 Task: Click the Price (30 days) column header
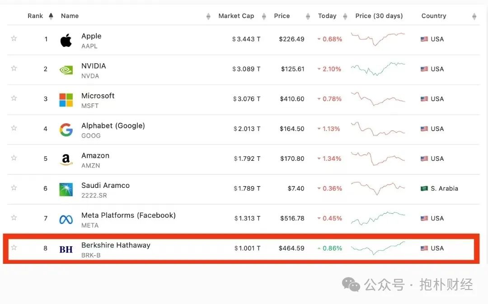click(379, 16)
